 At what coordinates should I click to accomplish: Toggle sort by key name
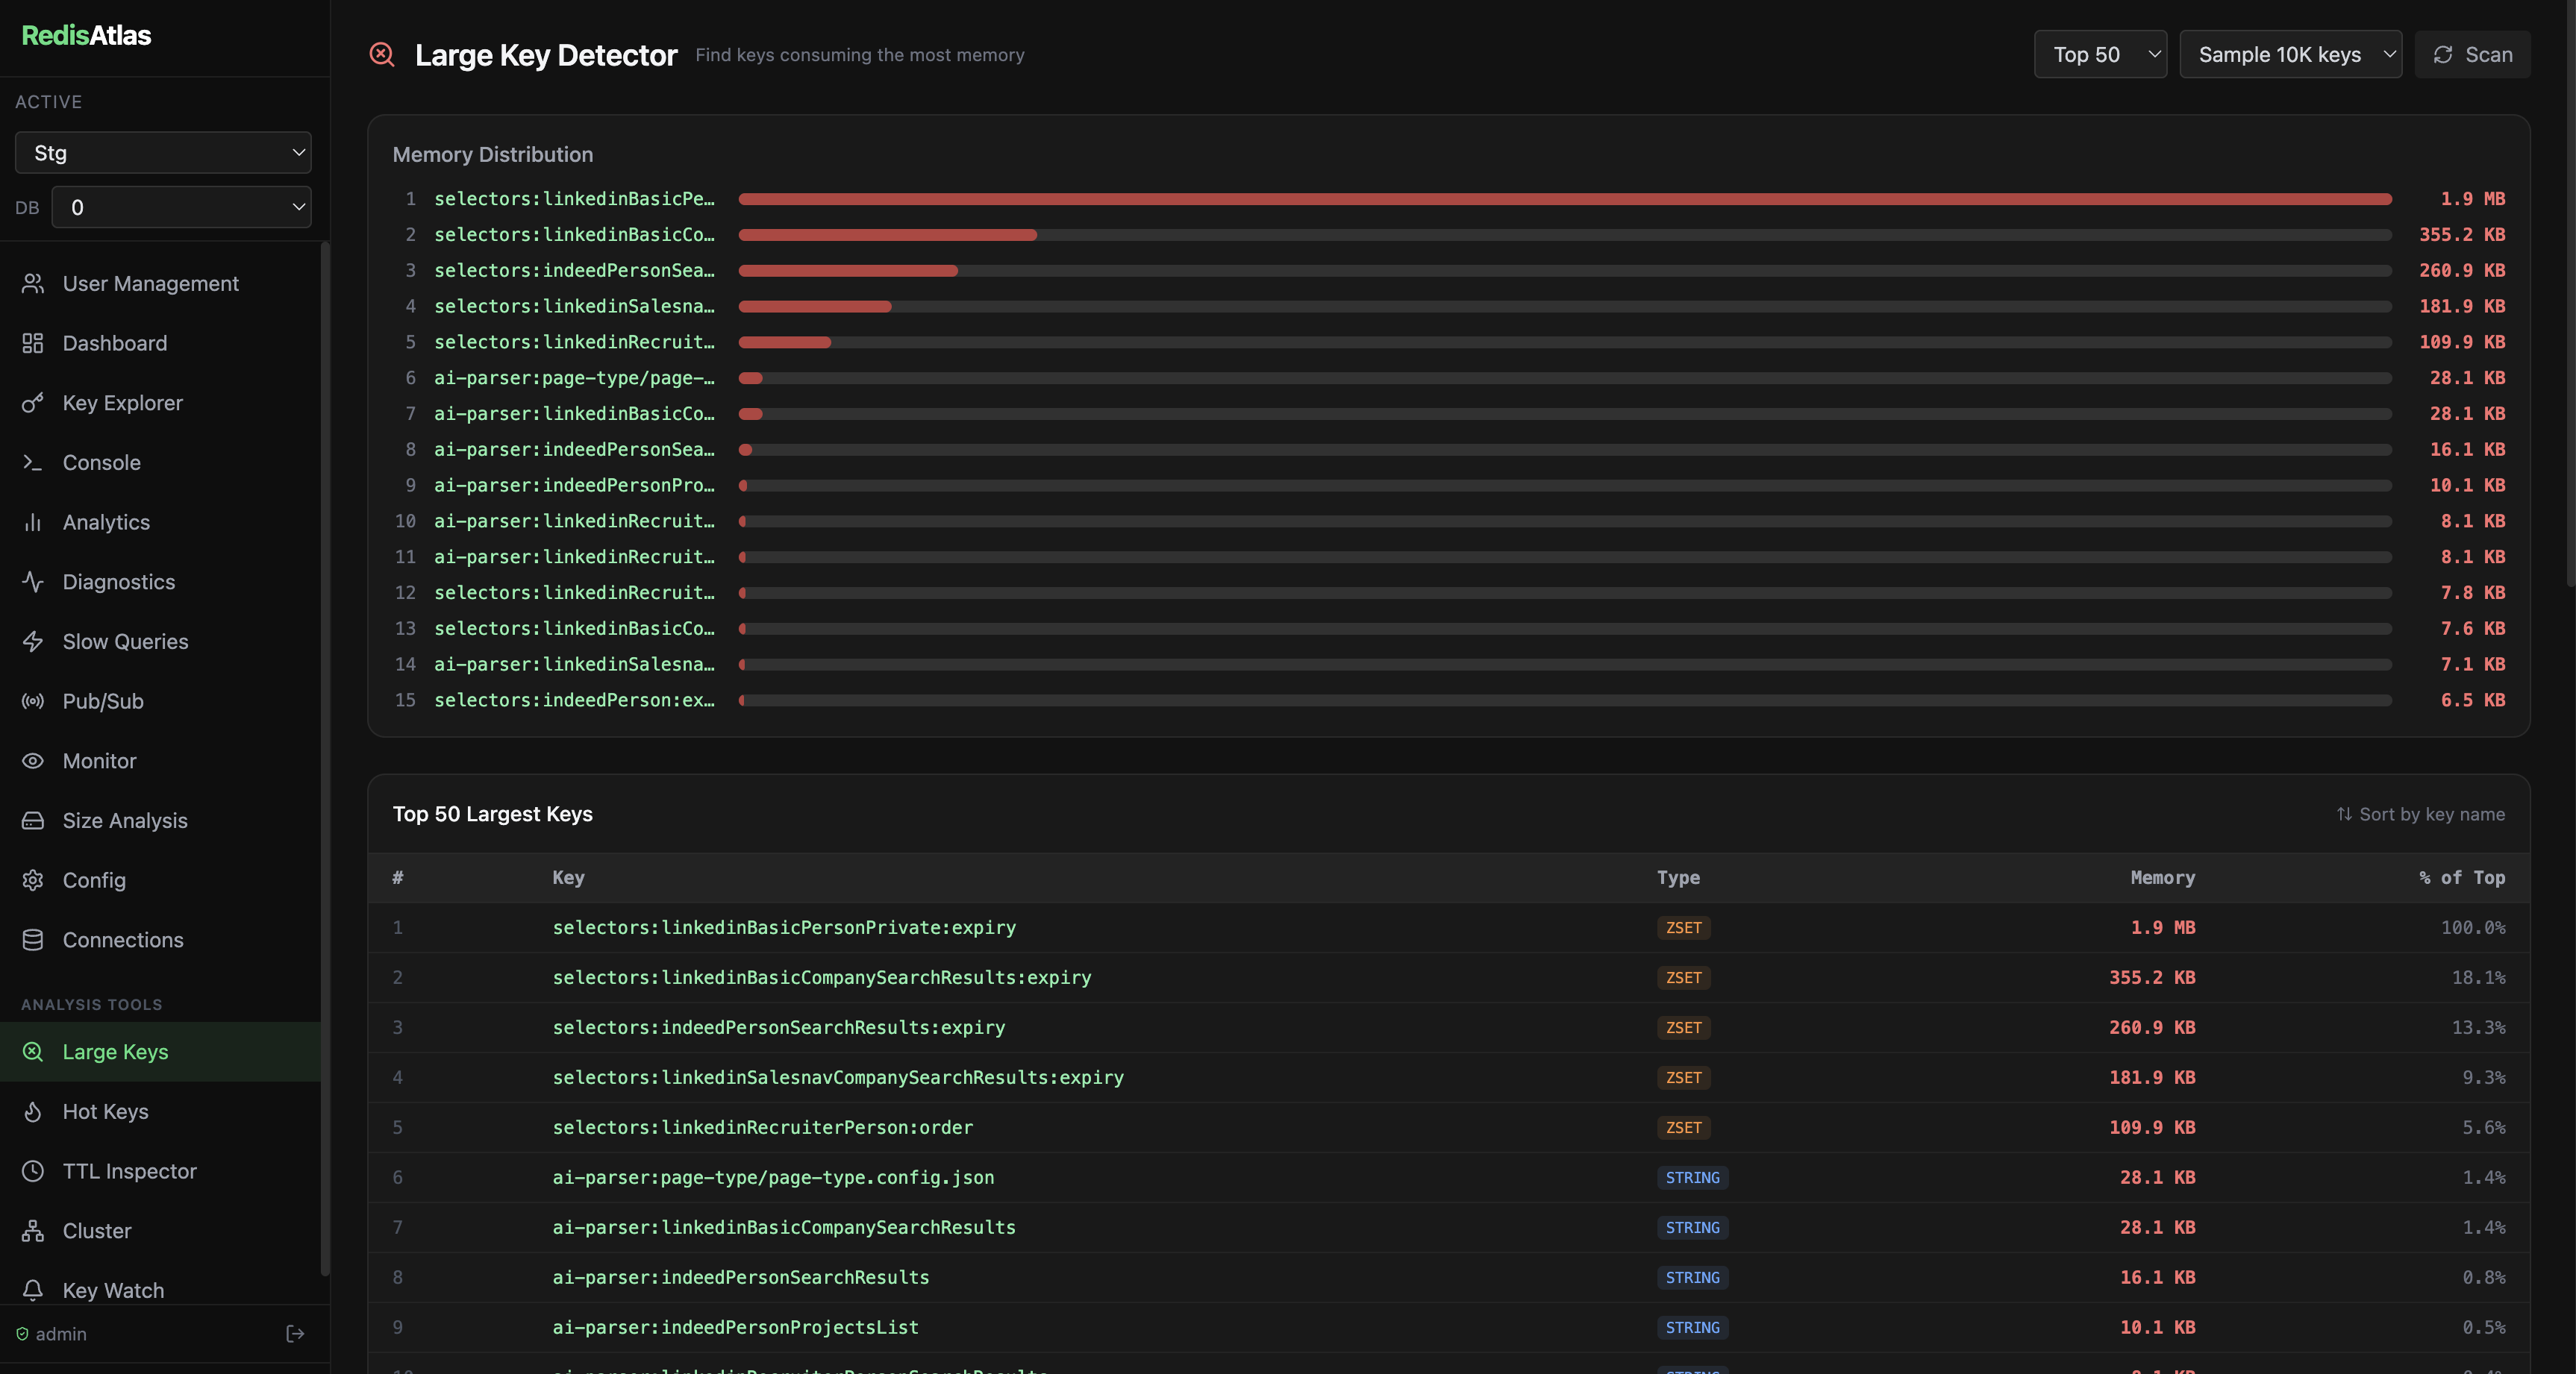pyautogui.click(x=2420, y=815)
